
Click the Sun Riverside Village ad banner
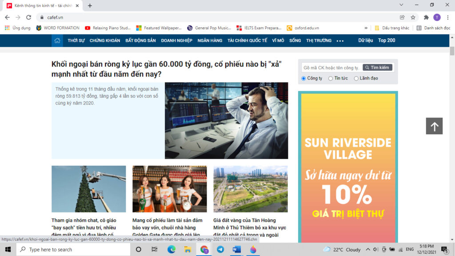pyautogui.click(x=348, y=167)
